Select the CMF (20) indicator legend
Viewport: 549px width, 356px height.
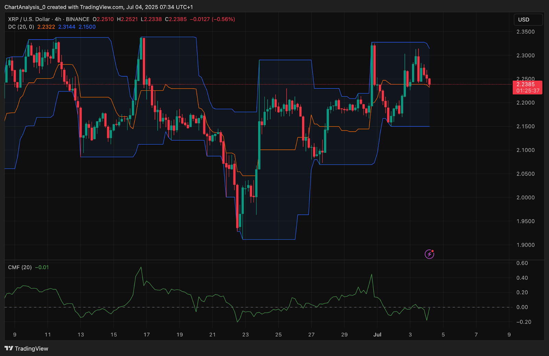point(20,267)
